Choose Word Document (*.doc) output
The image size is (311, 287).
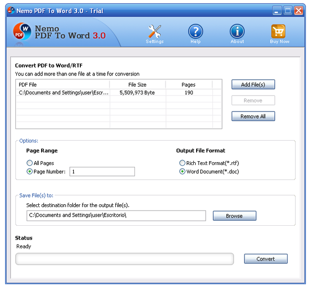182,172
